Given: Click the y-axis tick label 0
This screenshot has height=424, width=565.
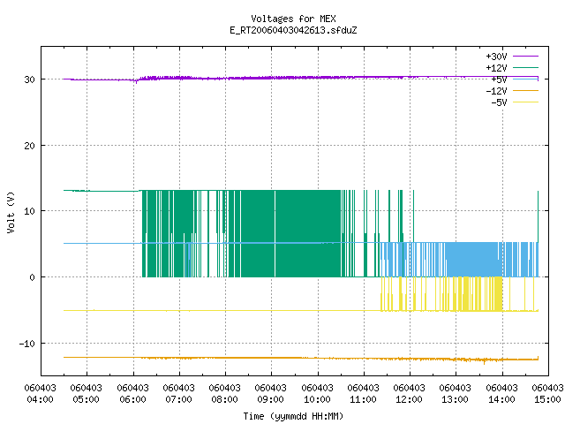Looking at the screenshot, I should tap(33, 277).
